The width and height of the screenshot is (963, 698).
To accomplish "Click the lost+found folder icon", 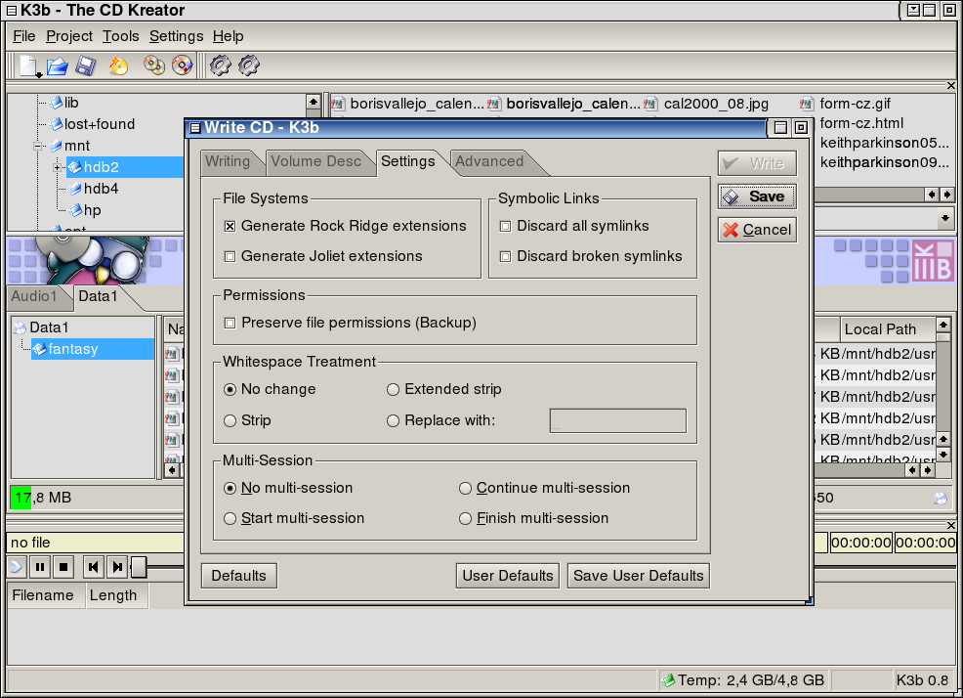I will (56, 123).
